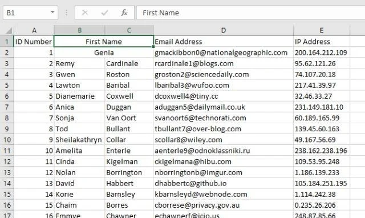365x218 pixels.
Task: Click the cell containing Tod
Action: pyautogui.click(x=79, y=128)
